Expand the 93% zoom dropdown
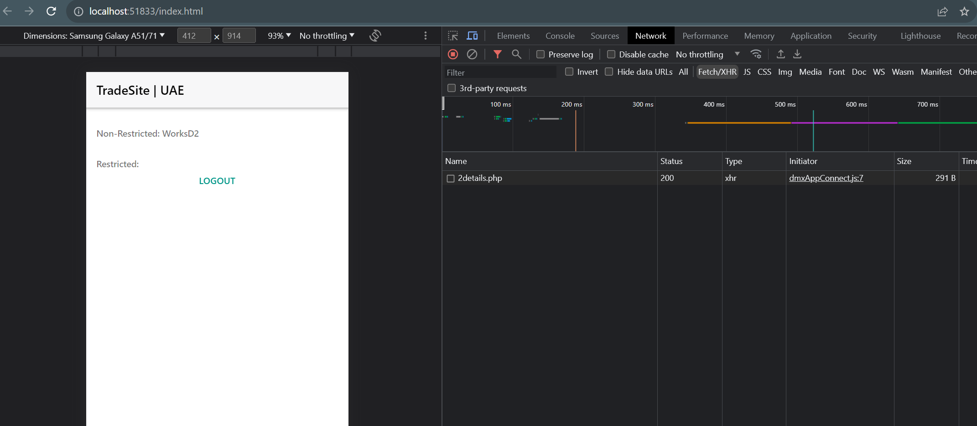 [279, 36]
